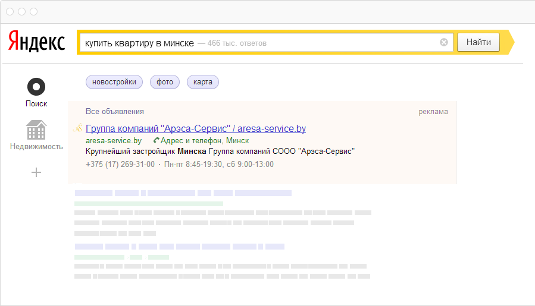
Task: Click the phone icon next to Адрес и телефон
Action: tap(157, 140)
